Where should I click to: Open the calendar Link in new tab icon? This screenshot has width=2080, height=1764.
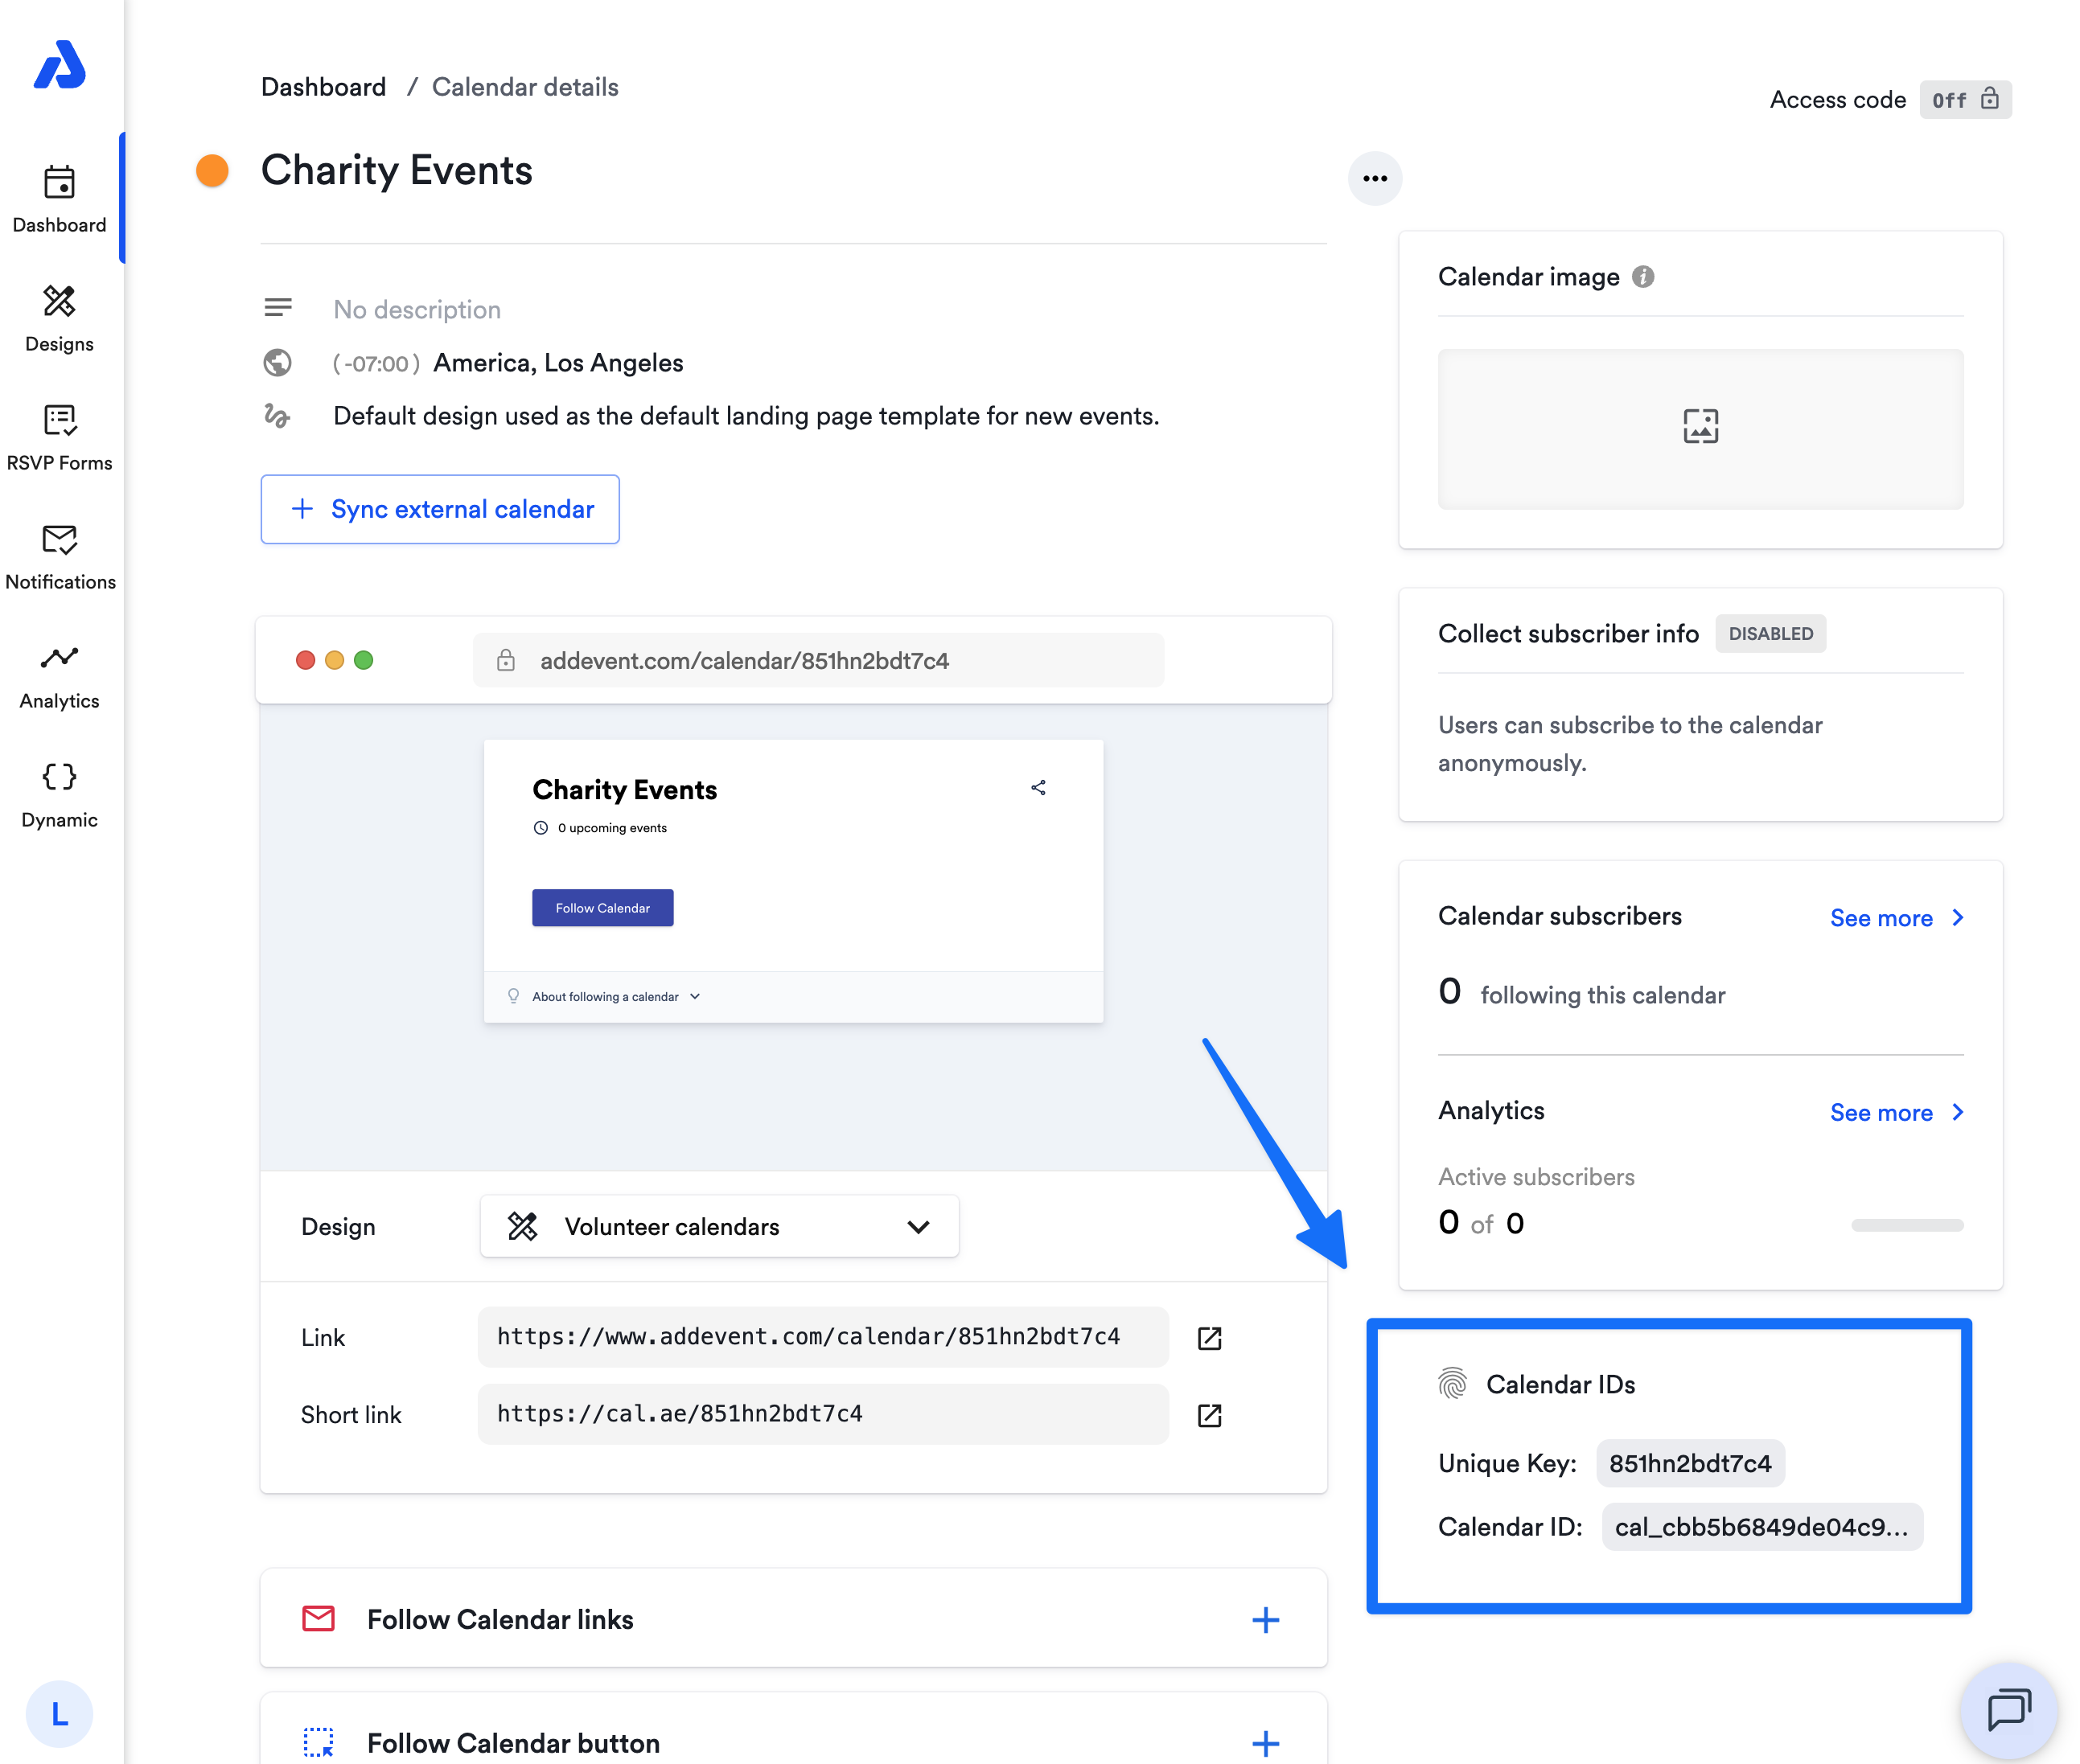click(1210, 1338)
